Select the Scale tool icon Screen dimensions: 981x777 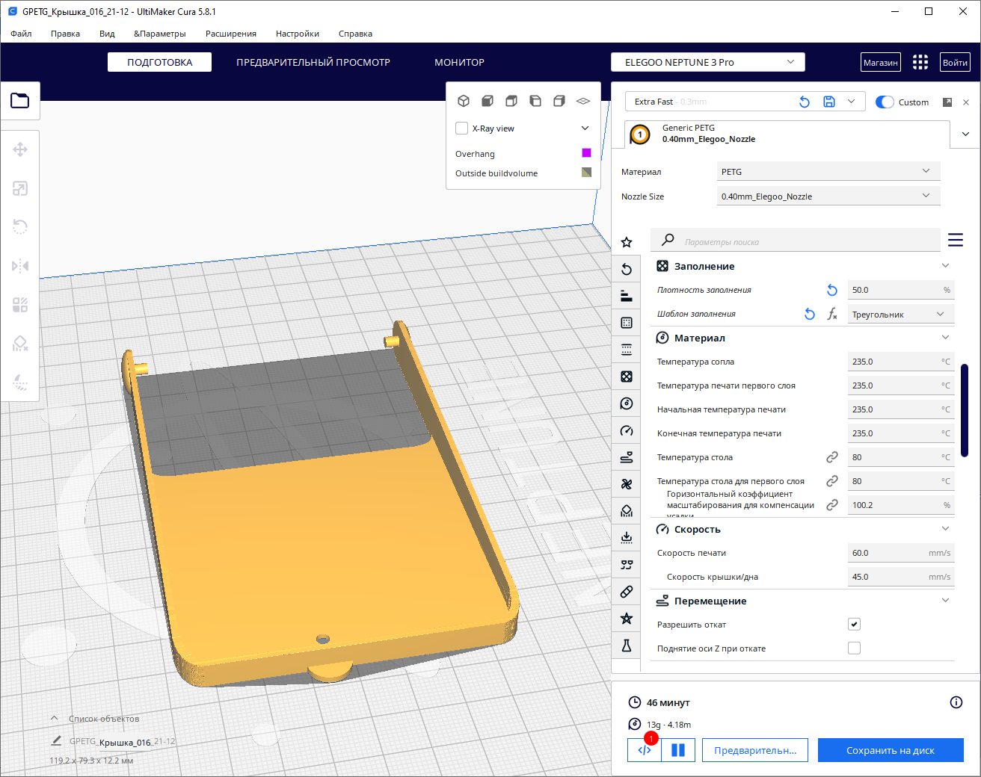click(20, 188)
